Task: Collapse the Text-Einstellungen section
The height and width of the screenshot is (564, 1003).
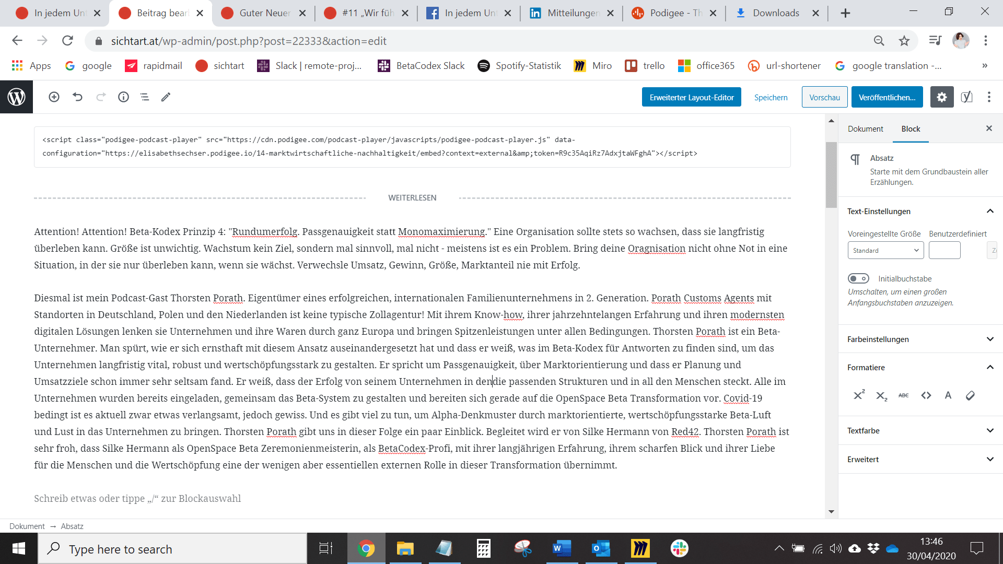Action: pos(920,211)
